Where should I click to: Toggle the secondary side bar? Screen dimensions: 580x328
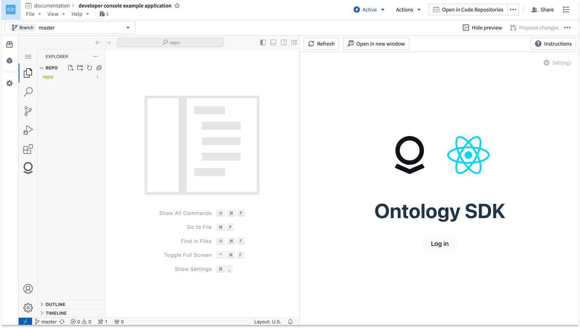coord(284,42)
